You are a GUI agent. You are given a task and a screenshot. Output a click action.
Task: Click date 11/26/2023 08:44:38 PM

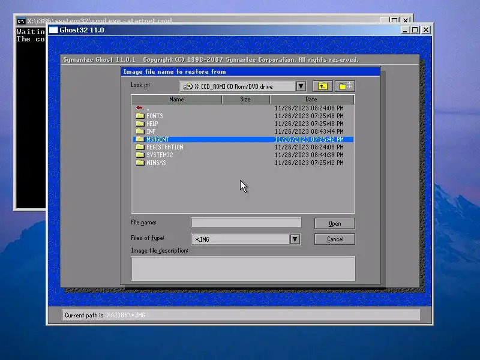(x=309, y=155)
